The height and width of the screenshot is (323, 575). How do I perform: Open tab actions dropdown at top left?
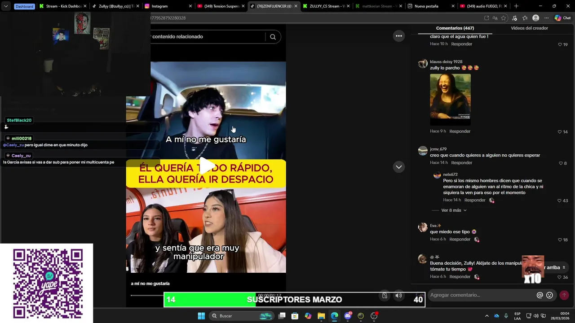6,6
